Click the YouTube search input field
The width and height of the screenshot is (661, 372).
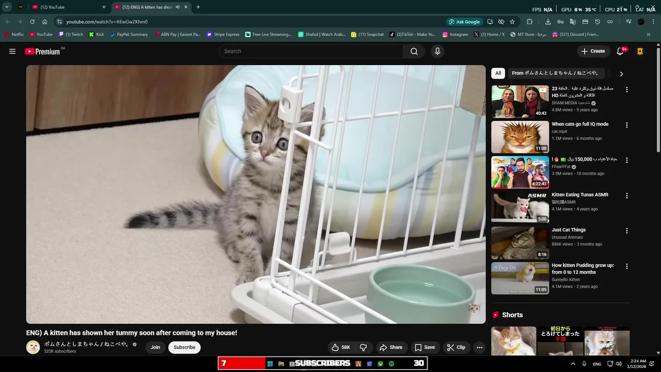coord(311,51)
